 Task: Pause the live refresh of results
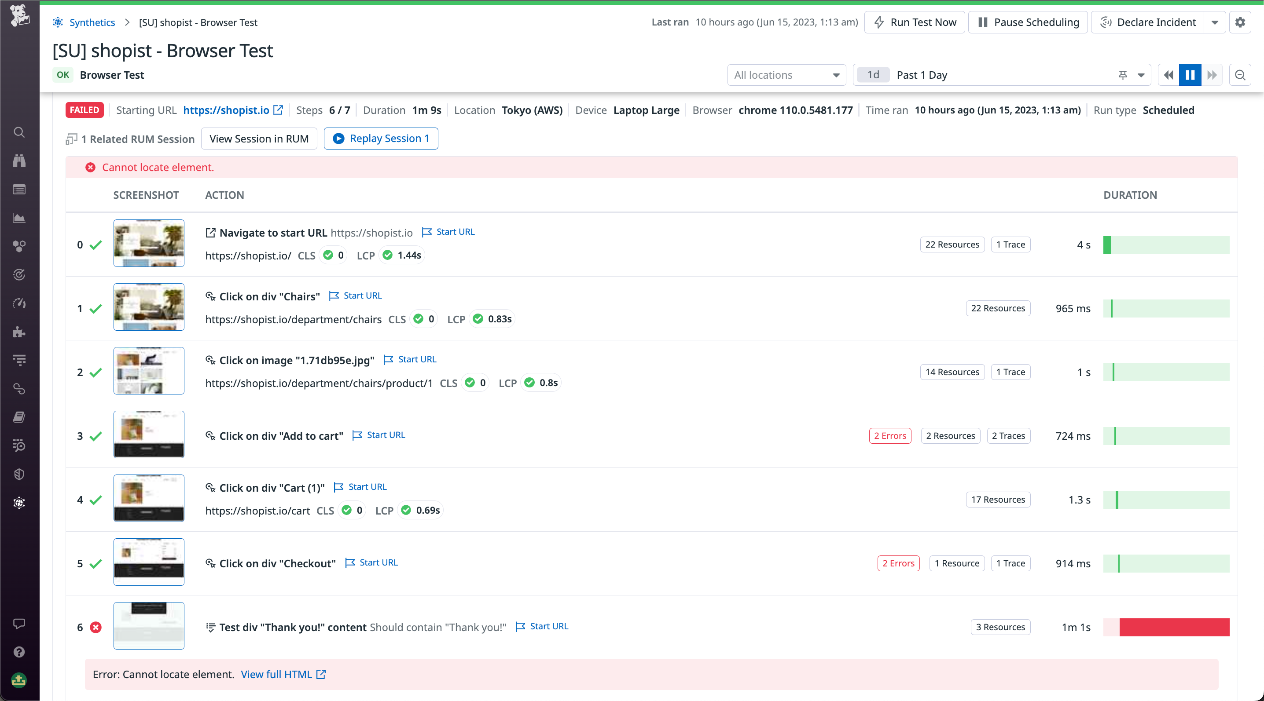(x=1190, y=75)
